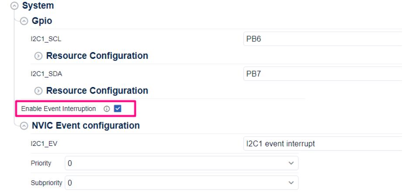Click the Gpio heading text
This screenshot has width=409, height=192.
[42, 21]
